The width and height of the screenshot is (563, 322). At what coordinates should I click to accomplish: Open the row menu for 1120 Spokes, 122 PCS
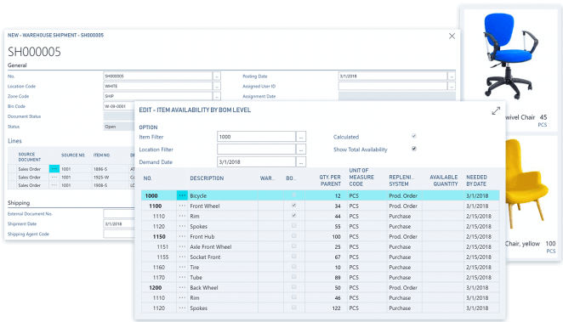(182, 308)
